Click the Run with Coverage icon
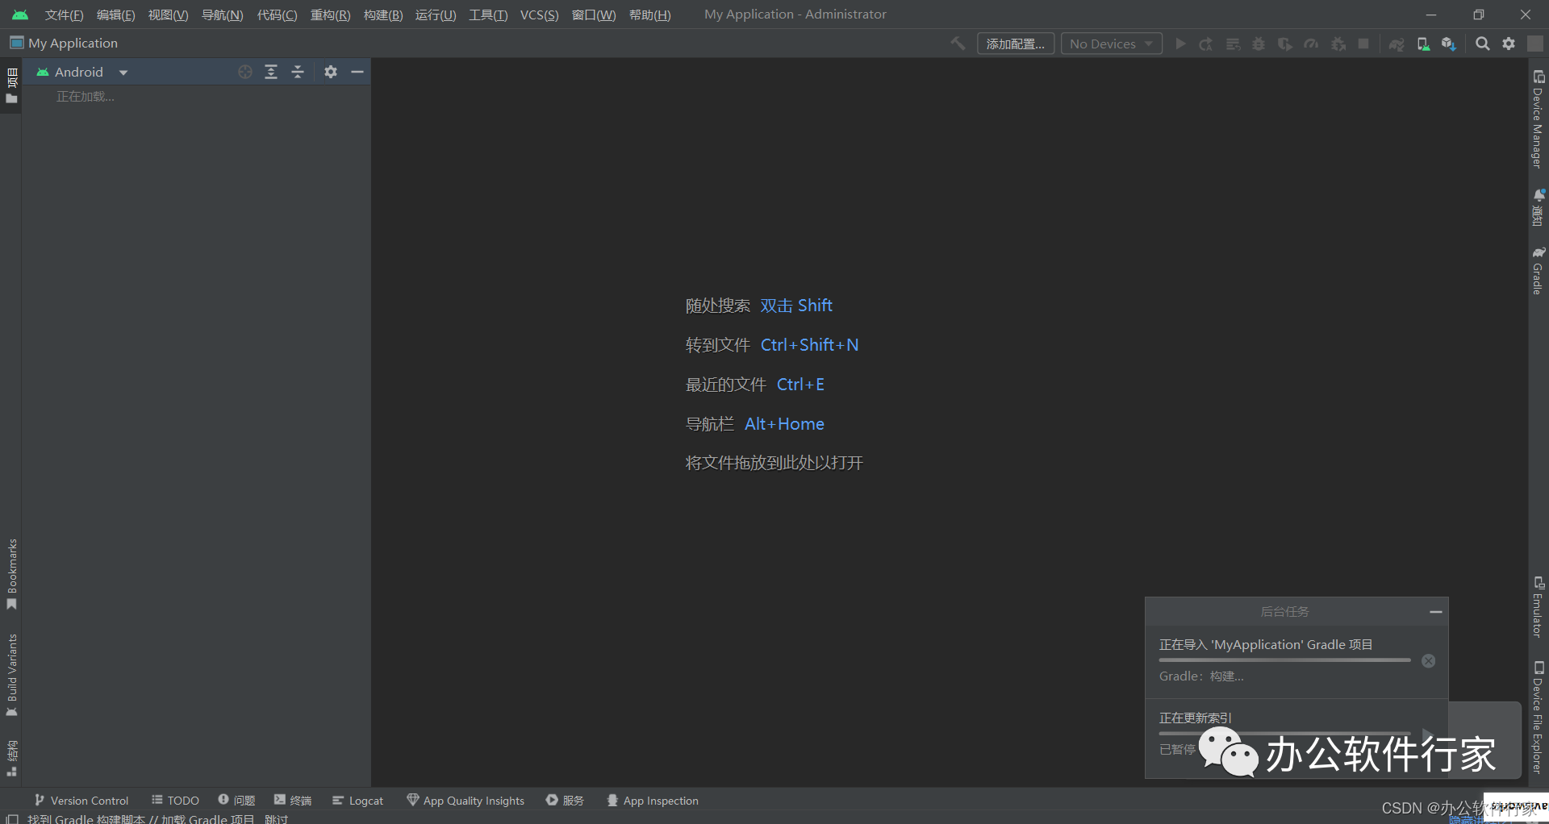Screen dimensions: 1549x824 click(1285, 44)
